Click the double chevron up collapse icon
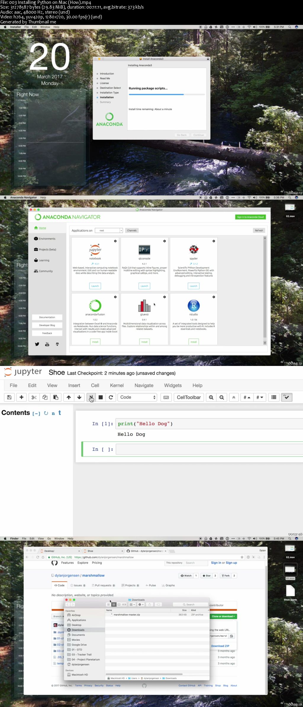This screenshot has height=707, width=303. click(x=234, y=397)
